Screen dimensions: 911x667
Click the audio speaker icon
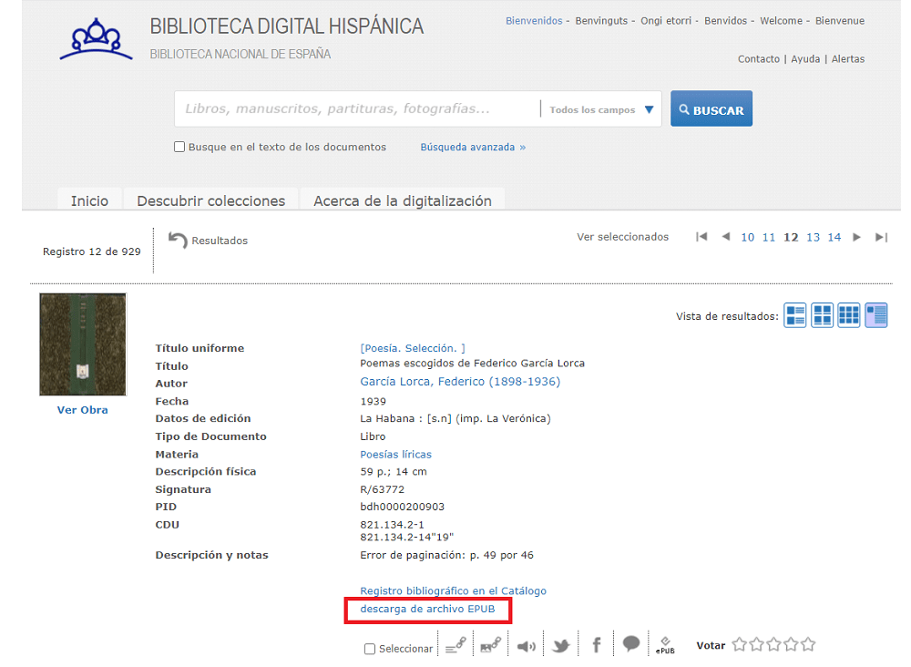(527, 646)
